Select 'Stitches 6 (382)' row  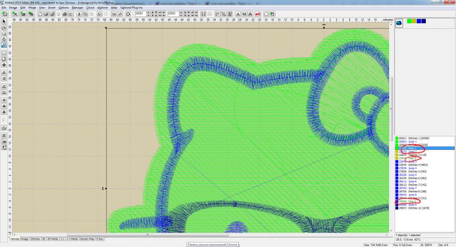pos(424,178)
